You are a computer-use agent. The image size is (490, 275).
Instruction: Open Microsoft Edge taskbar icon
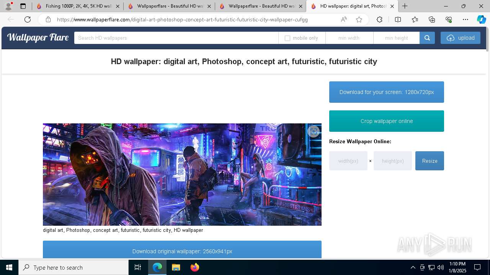click(157, 267)
